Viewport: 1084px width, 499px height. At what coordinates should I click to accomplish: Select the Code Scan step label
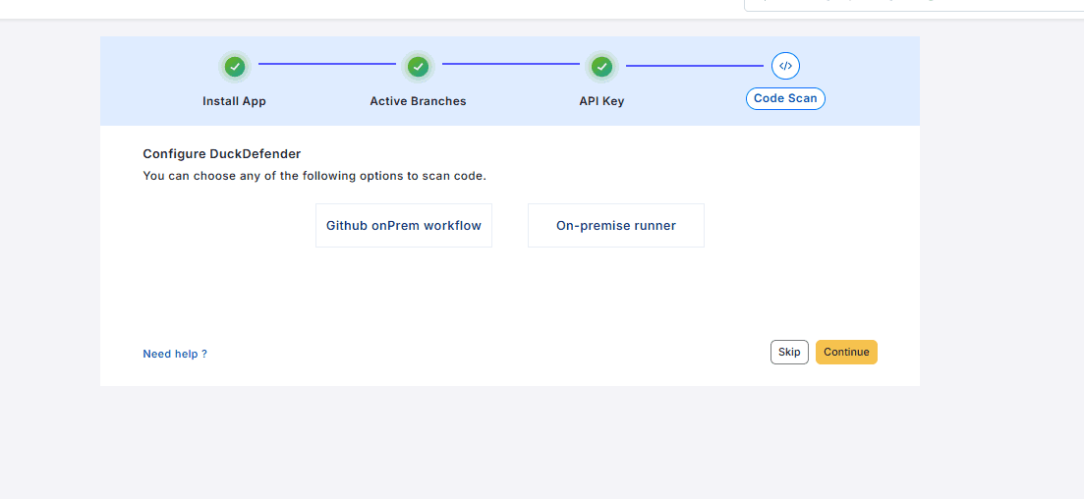[x=785, y=98]
